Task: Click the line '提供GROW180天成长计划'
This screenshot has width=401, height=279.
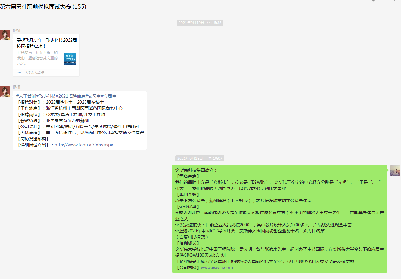Action: pos(200,255)
